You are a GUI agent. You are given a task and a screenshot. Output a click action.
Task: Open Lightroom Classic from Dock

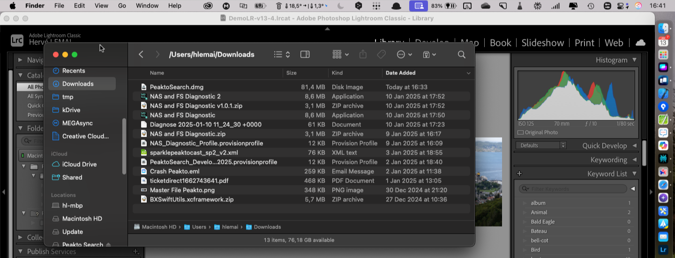click(663, 250)
